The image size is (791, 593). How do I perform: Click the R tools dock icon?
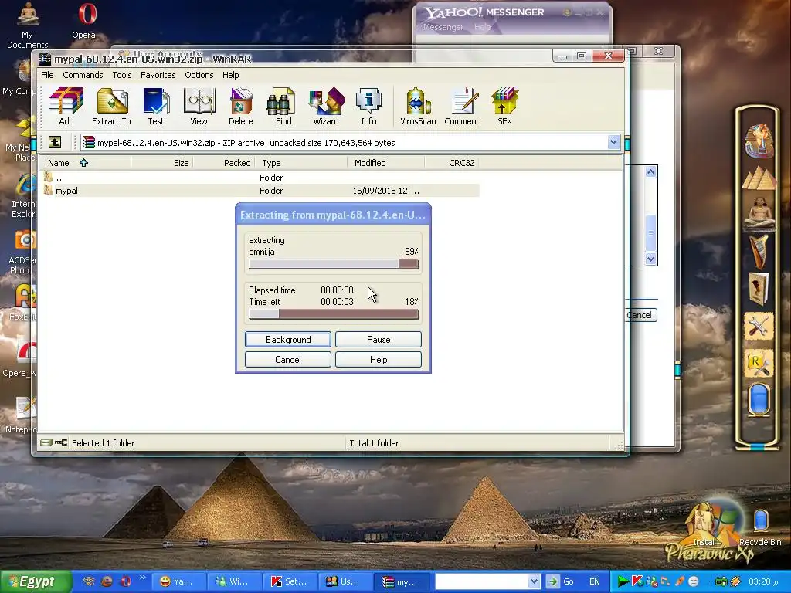[x=759, y=364]
